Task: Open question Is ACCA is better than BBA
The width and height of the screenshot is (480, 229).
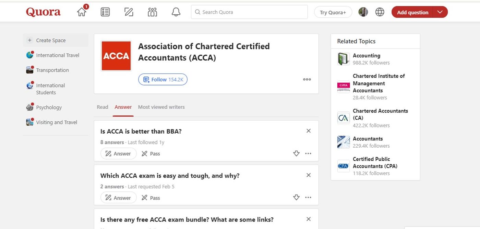Action: coord(141,131)
